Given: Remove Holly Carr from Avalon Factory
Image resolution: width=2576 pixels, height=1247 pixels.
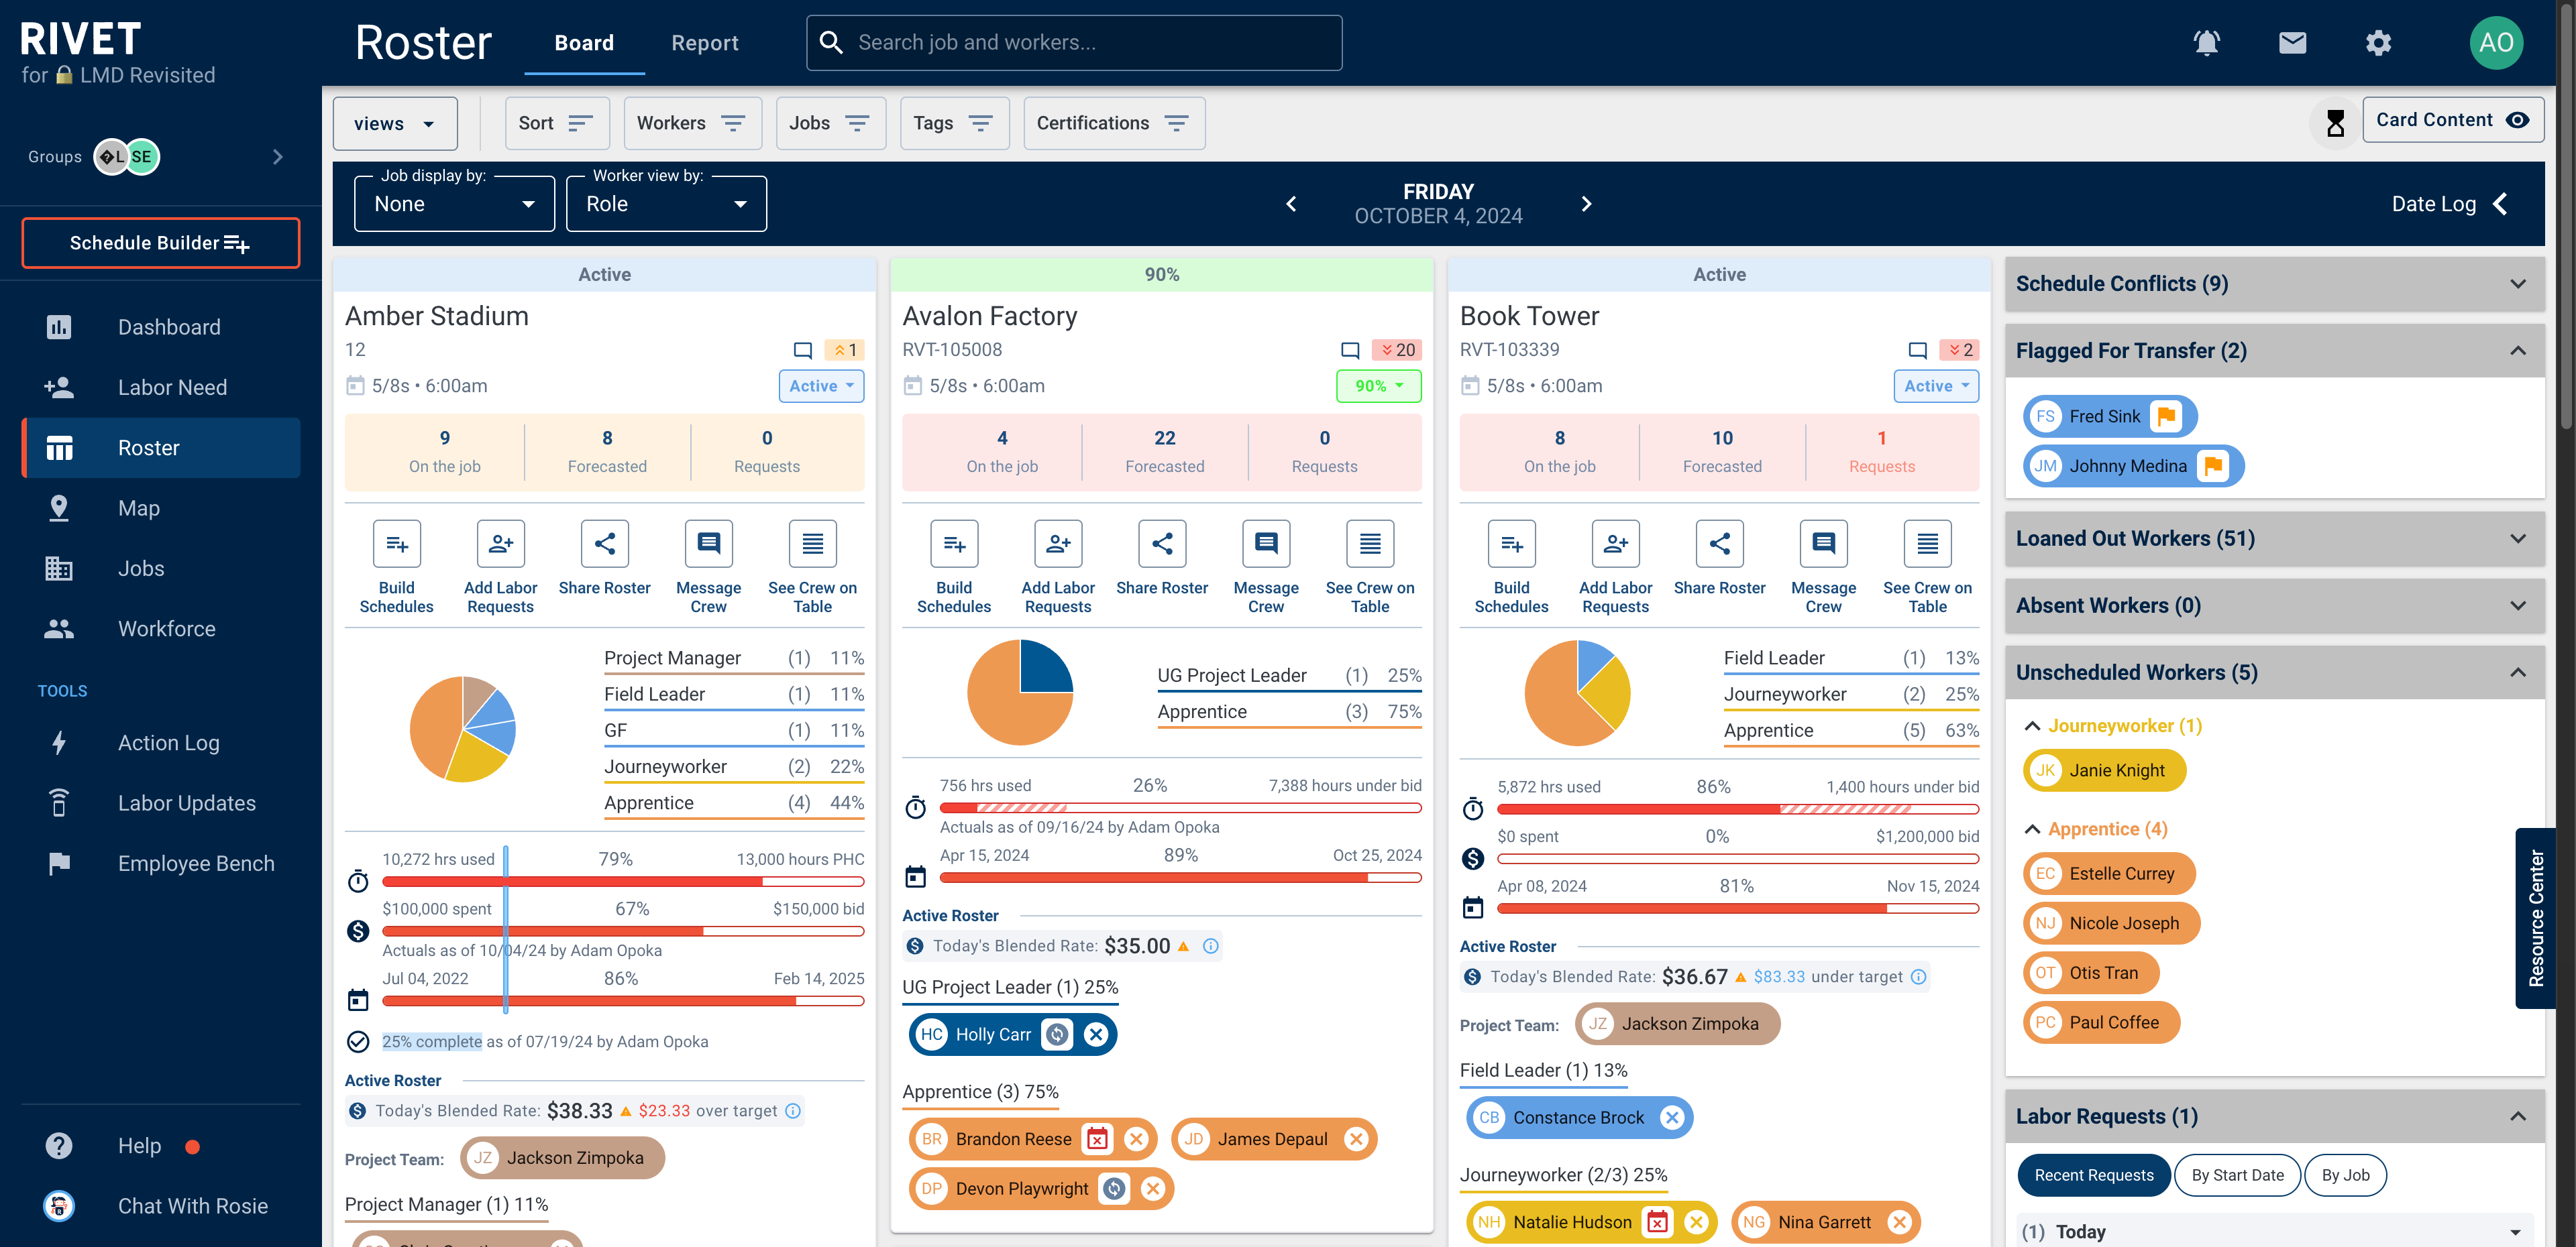Looking at the screenshot, I should pyautogui.click(x=1096, y=1034).
